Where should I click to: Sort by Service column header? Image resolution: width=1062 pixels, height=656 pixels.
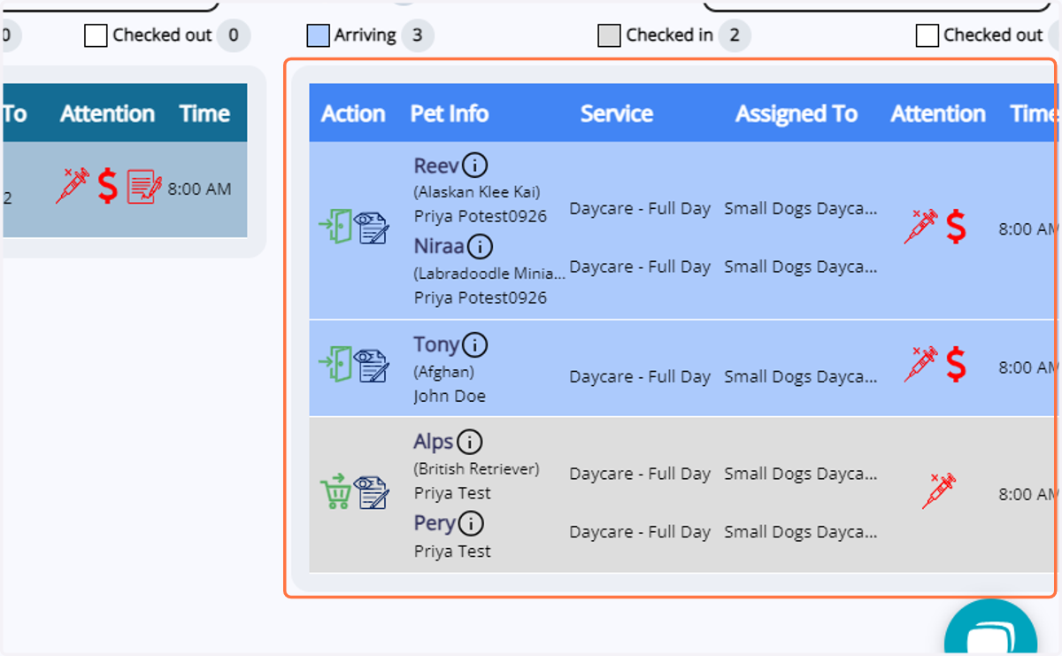617,113
